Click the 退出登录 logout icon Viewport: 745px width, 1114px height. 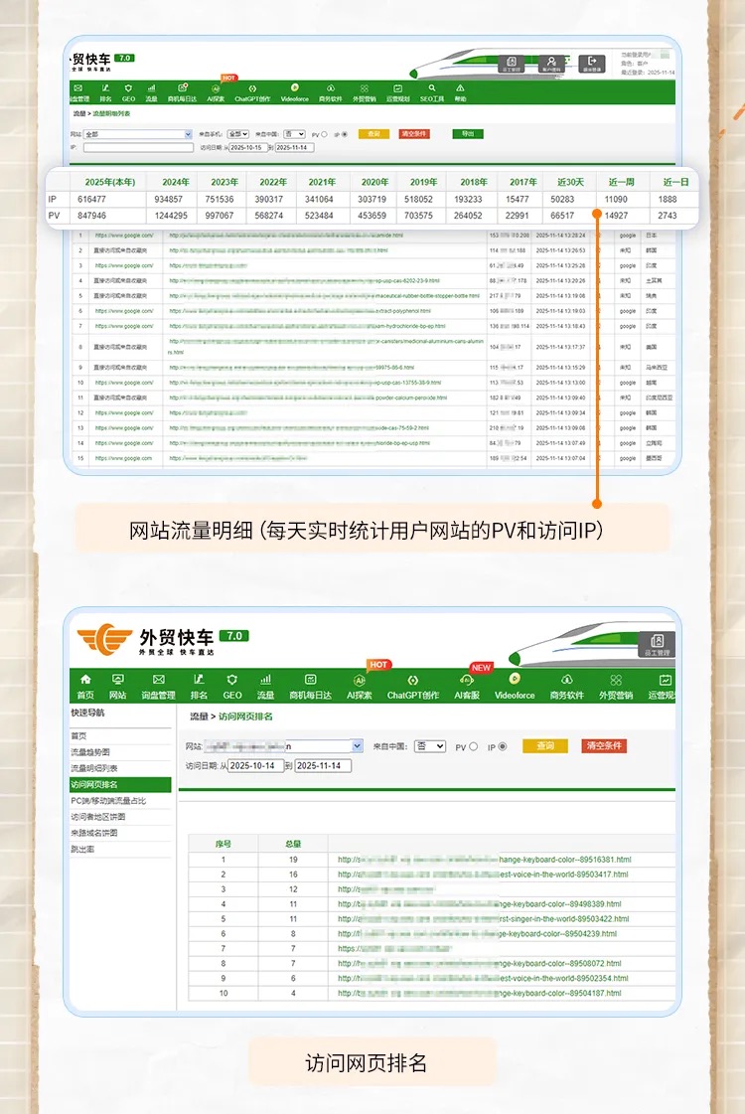click(593, 63)
